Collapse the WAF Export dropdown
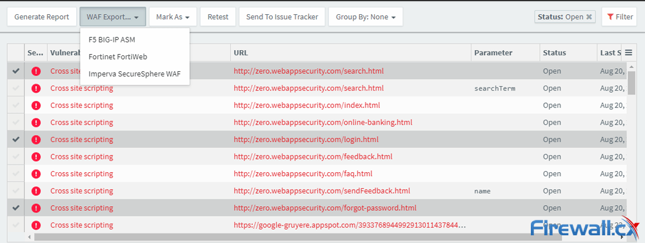Image resolution: width=645 pixels, height=243 pixels. point(113,17)
